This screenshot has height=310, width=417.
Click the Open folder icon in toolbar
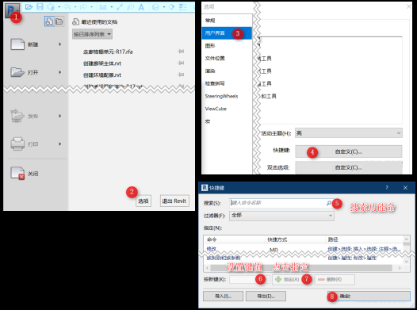click(29, 7)
